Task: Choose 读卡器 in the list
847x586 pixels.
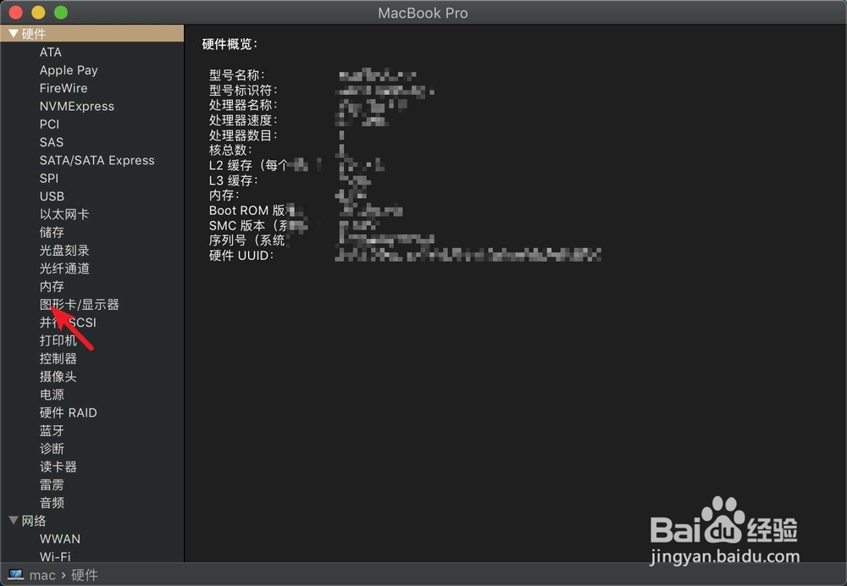Action: (x=58, y=467)
